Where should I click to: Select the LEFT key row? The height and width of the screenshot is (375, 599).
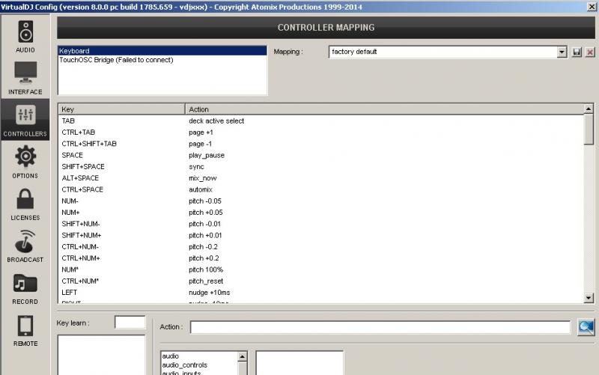[x=321, y=293]
